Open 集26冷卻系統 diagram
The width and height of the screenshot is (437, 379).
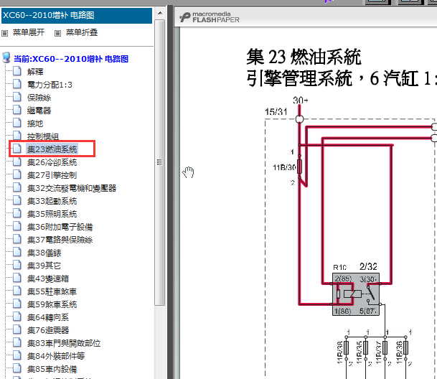(x=52, y=162)
